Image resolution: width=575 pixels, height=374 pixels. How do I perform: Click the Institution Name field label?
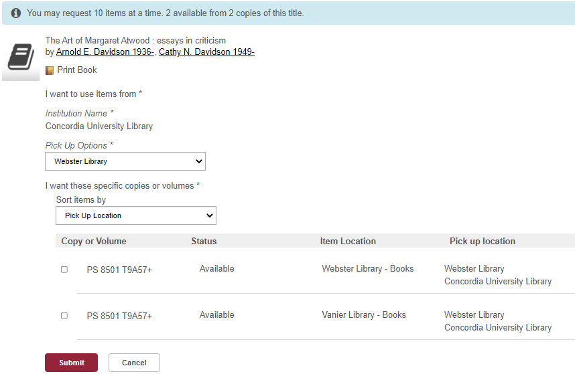[x=80, y=114]
